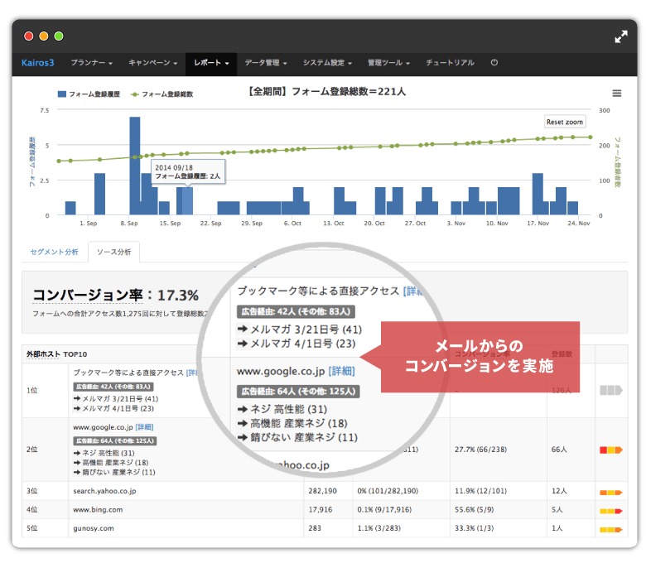Open the chart hamburger menu icon
This screenshot has width=646, height=563.
616,94
